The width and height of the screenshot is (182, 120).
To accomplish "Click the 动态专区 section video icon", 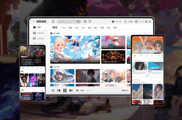I will point(51,67).
